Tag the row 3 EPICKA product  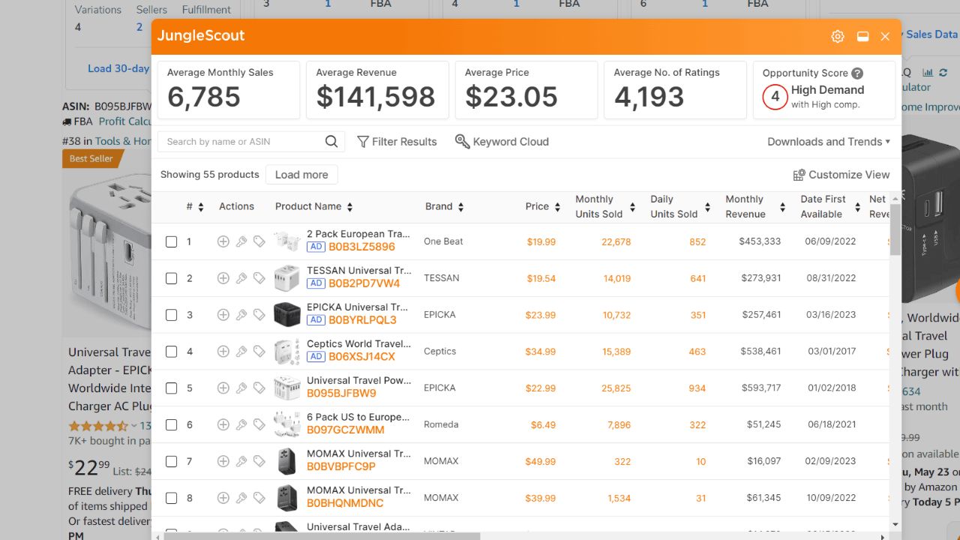(x=259, y=315)
